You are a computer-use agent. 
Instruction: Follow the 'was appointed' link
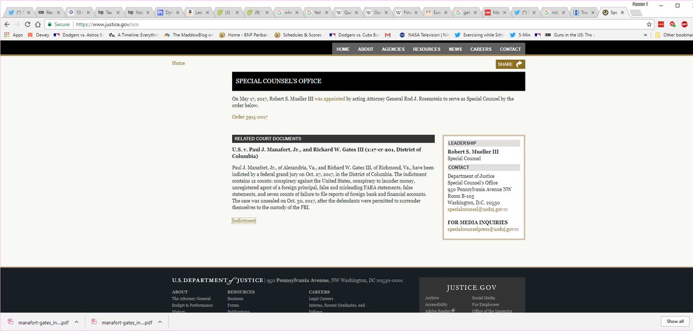[x=330, y=99]
